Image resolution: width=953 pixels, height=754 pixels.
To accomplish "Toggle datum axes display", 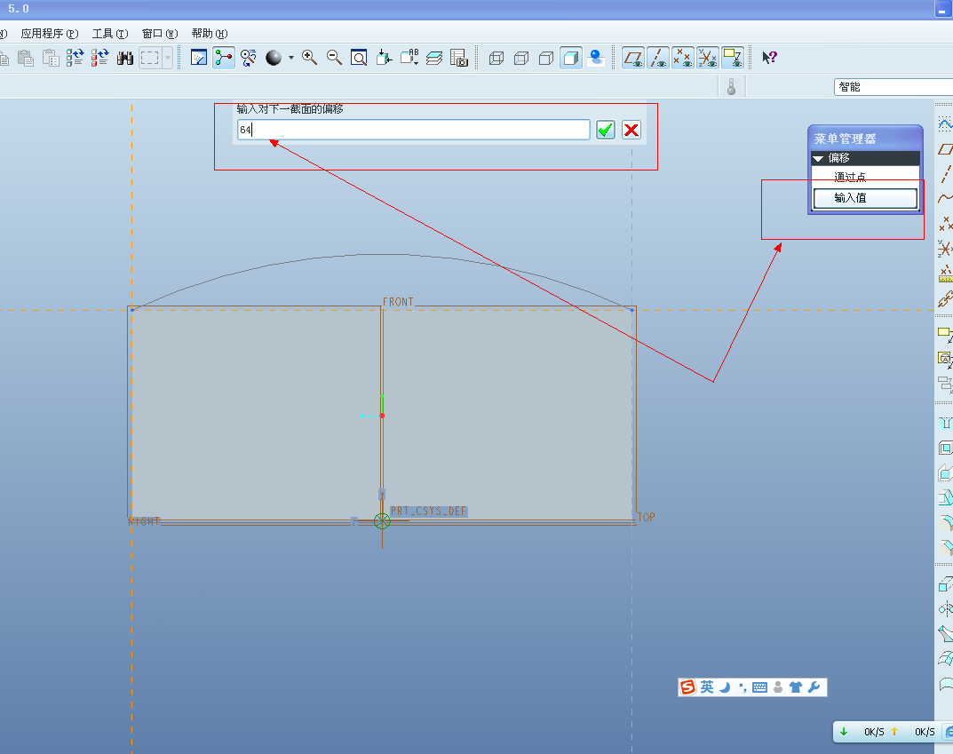I will [658, 58].
